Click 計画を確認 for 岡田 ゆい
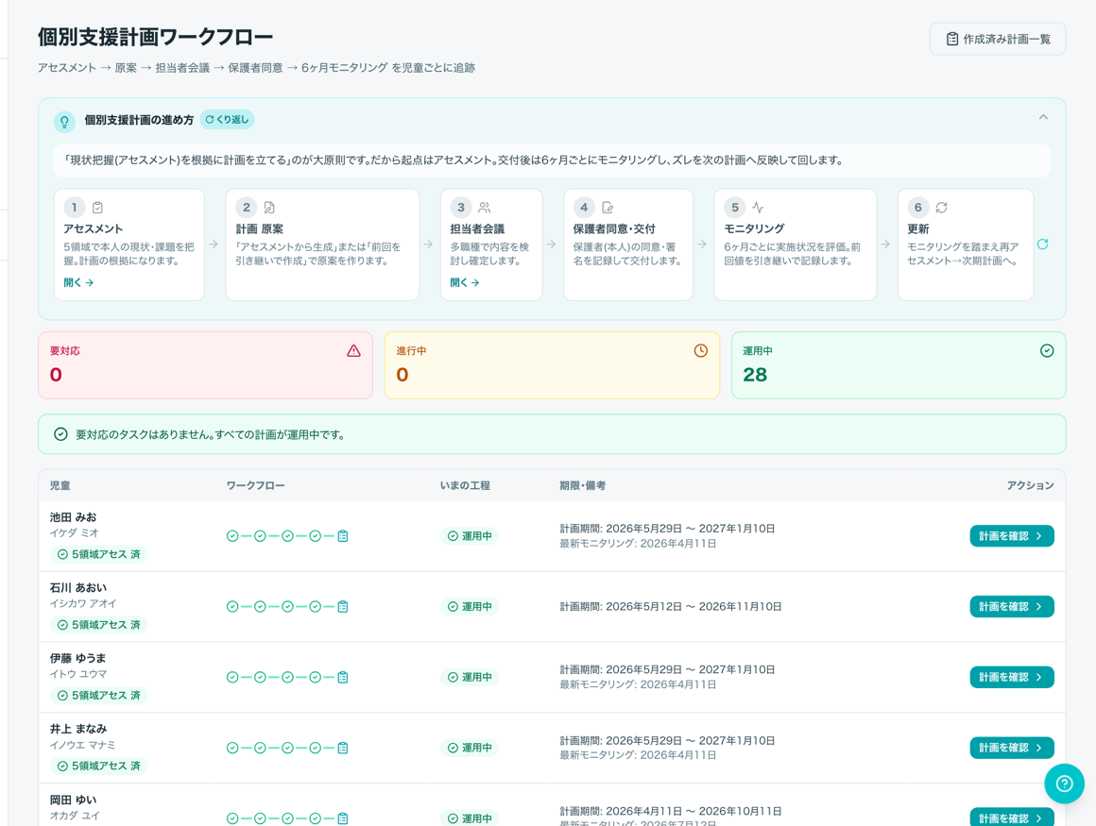Screen dimensions: 1096x826 click(x=1011, y=818)
